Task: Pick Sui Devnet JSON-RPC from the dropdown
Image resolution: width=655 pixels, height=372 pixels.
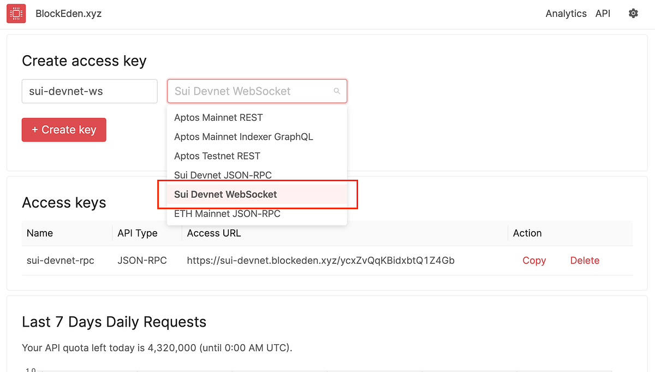Action: (x=223, y=175)
